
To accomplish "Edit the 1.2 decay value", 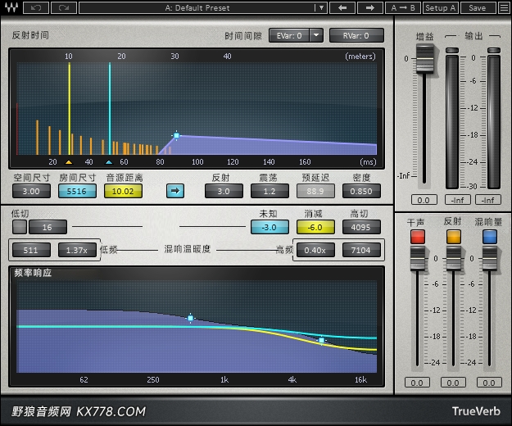I will click(x=270, y=191).
